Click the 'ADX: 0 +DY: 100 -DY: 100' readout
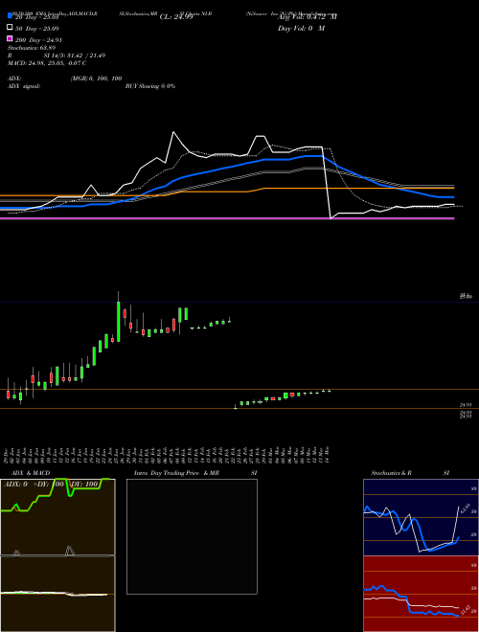Screen dimensions: 479x632 [51, 485]
